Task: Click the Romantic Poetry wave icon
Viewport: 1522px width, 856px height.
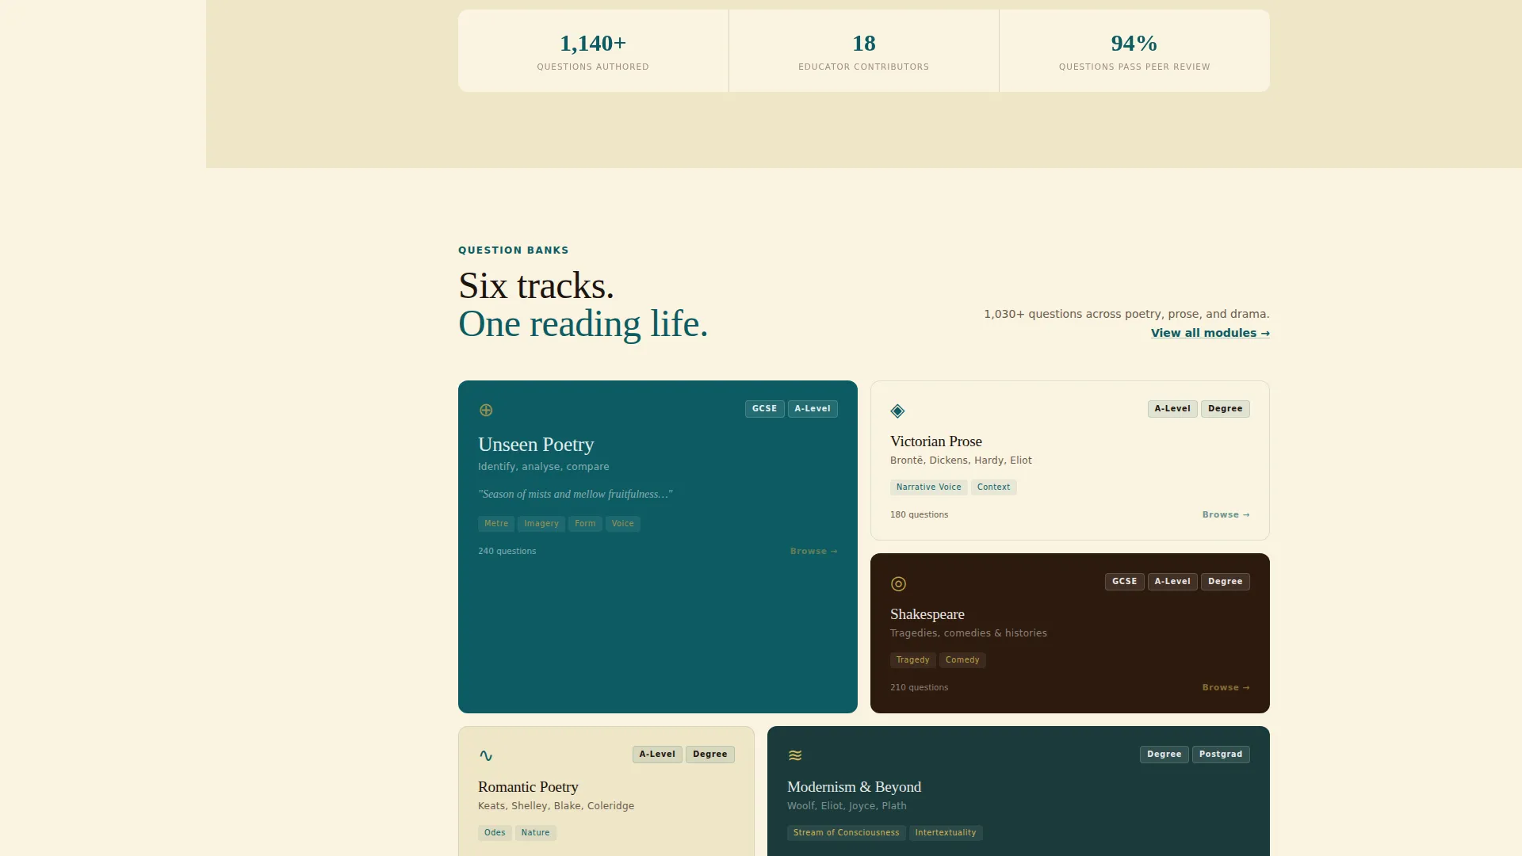Action: coord(486,755)
